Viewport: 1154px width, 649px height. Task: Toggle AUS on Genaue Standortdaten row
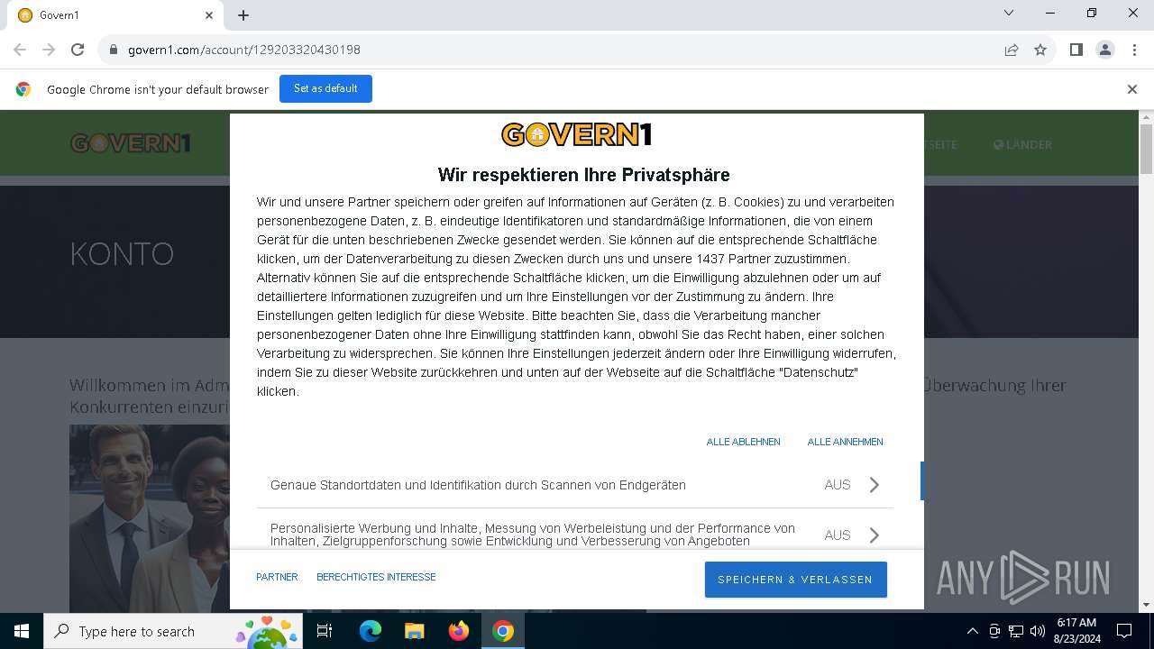(838, 485)
